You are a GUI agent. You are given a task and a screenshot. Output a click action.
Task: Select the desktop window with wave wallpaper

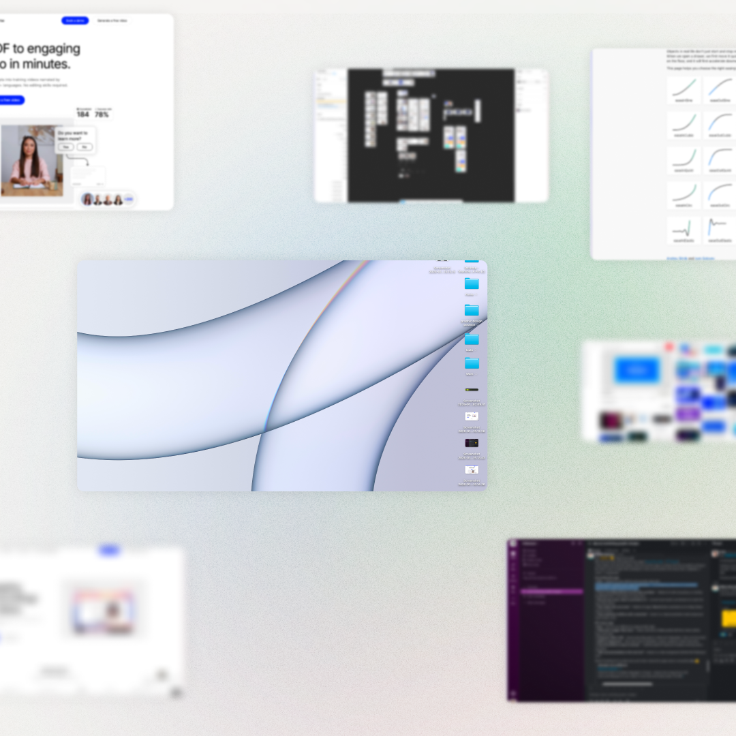click(x=282, y=375)
